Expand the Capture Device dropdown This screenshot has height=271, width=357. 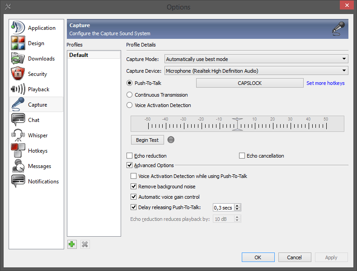click(x=344, y=71)
